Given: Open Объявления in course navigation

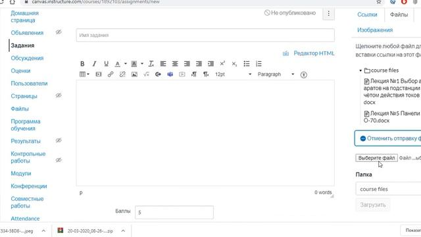Looking at the screenshot, I should click(27, 33).
